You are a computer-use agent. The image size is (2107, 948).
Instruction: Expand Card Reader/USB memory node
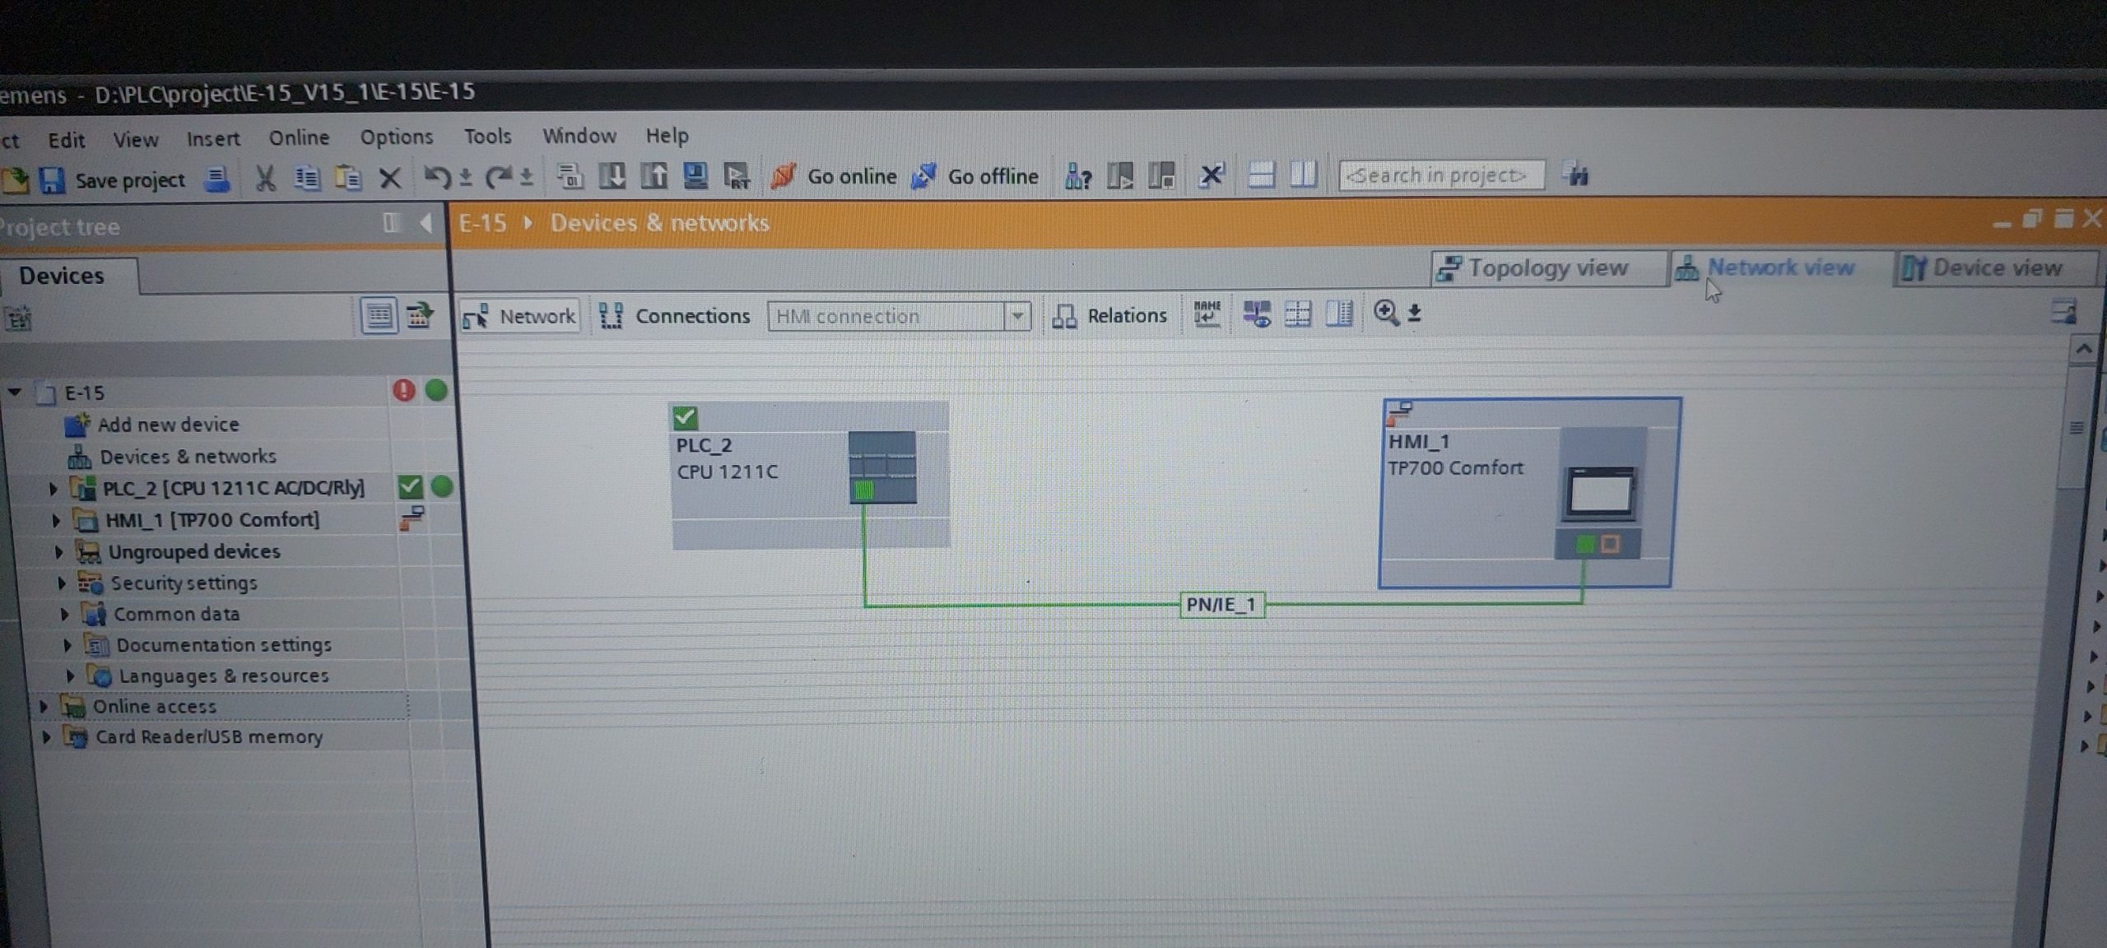tap(46, 737)
